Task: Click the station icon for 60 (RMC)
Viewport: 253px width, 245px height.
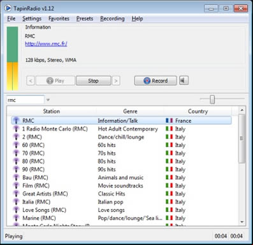Action: tap(16, 145)
